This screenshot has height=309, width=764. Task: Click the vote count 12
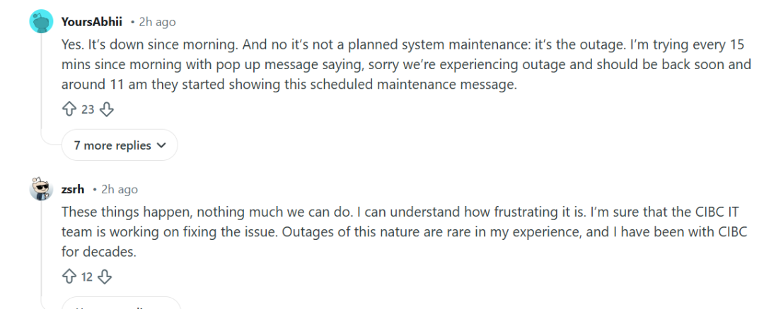point(87,277)
